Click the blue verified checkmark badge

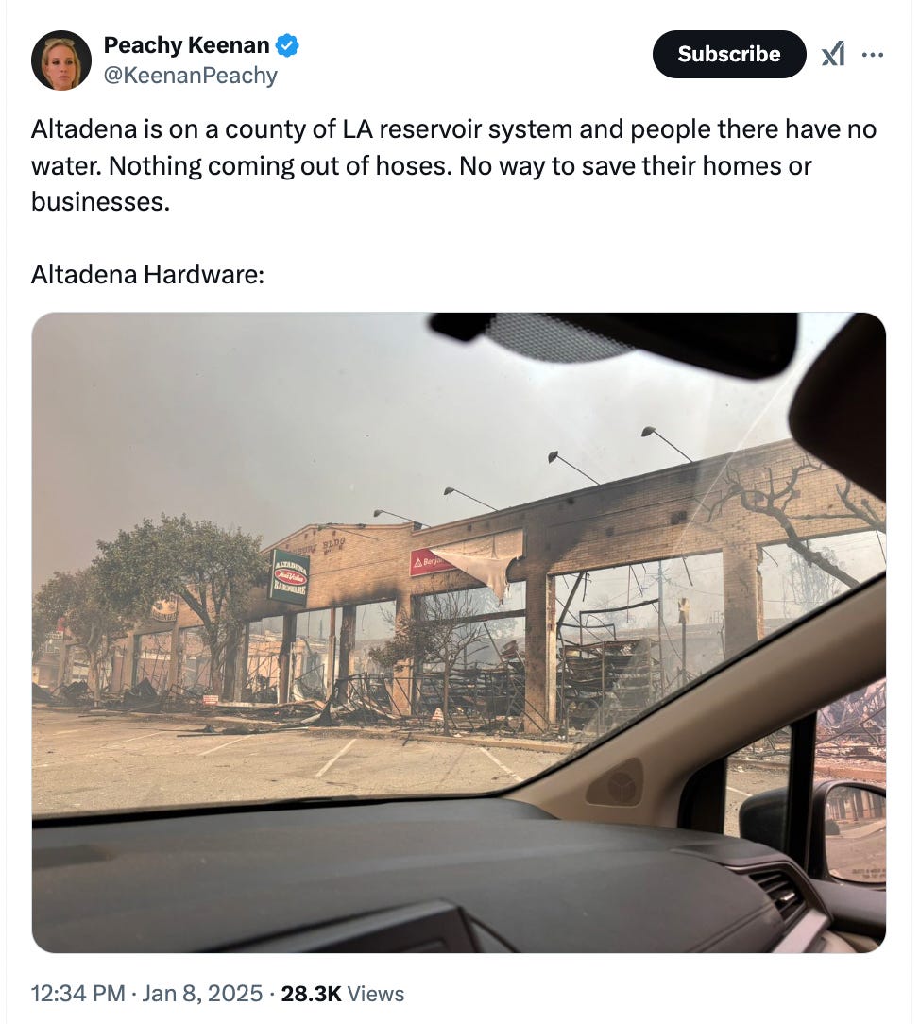[287, 45]
